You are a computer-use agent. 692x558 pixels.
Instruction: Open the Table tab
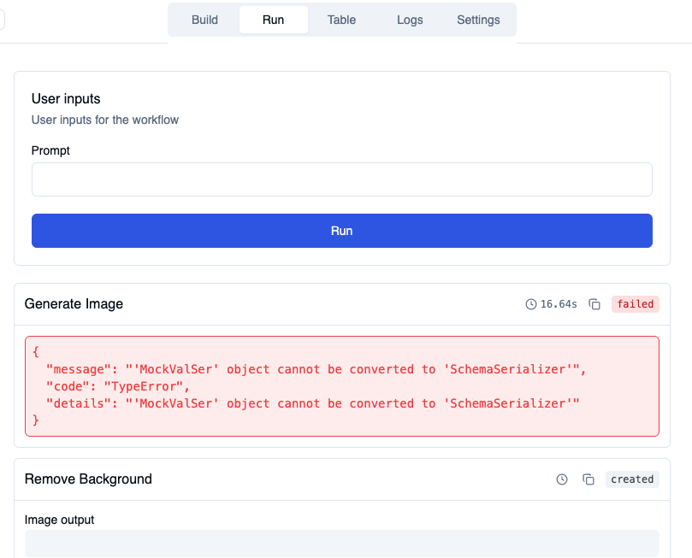(x=341, y=20)
